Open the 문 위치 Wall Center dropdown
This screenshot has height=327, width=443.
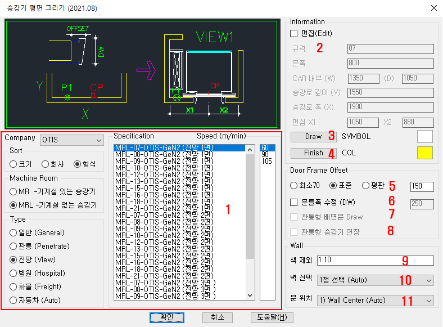click(x=376, y=301)
